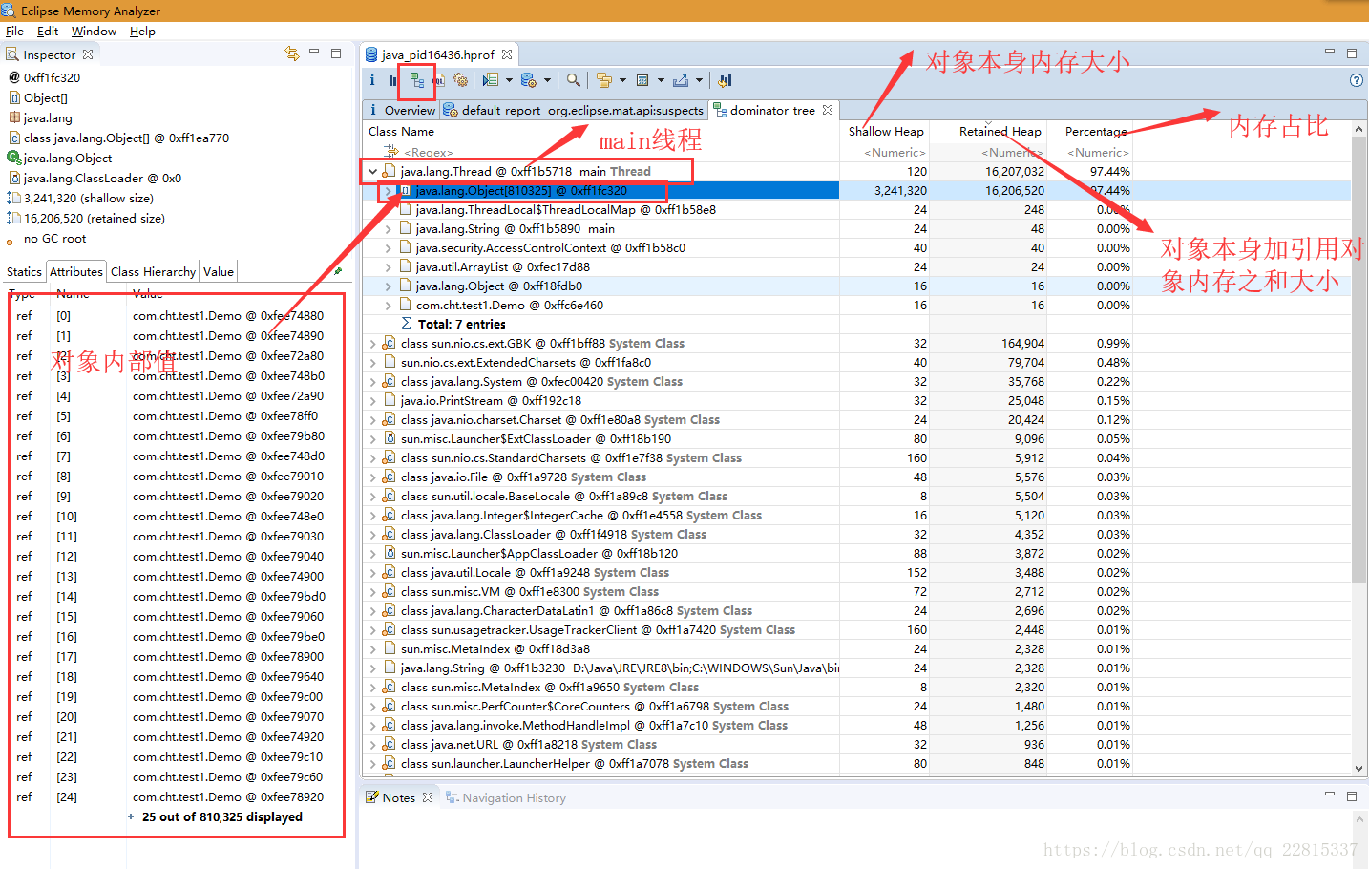Click the Compare to another heap dump icon
Viewport: 1369px width, 869px height.
click(x=725, y=80)
